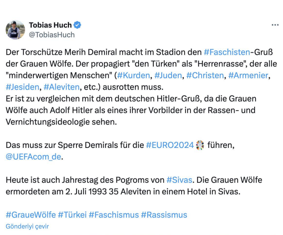Click Gönderiyi çevir to translate post
The width and height of the screenshot is (283, 235).
(x=27, y=226)
